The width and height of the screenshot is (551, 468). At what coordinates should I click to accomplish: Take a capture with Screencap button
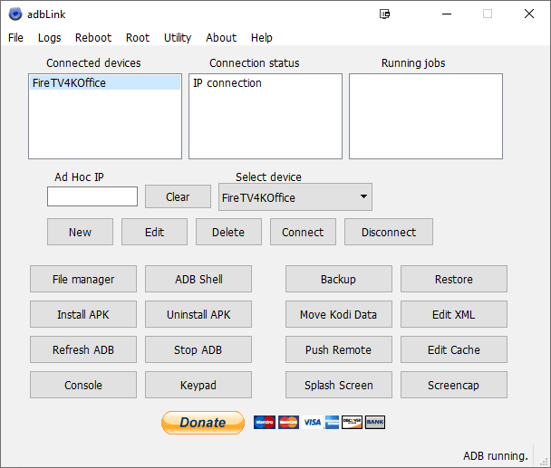pyautogui.click(x=453, y=385)
